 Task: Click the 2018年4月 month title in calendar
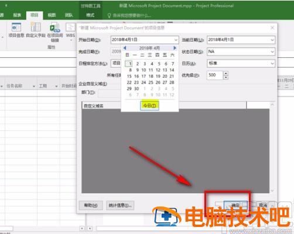pos(149,48)
